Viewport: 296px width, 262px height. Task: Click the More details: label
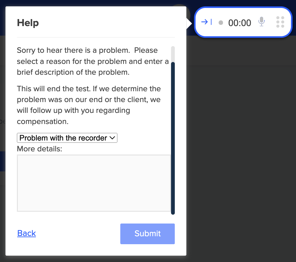pos(40,149)
